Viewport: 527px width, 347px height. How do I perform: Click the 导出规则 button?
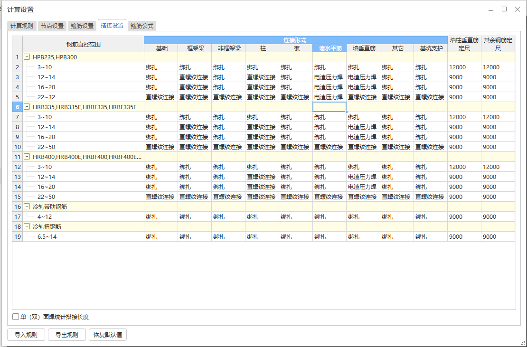(x=67, y=335)
